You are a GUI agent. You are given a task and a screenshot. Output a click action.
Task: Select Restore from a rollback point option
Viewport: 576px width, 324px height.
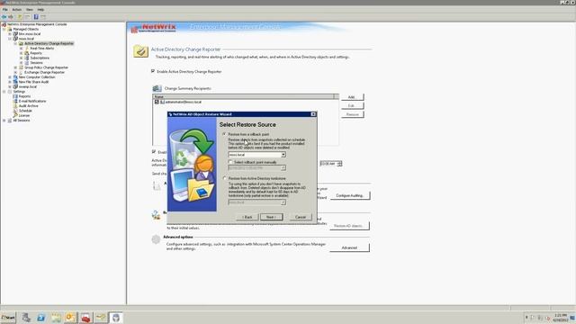click(x=224, y=134)
